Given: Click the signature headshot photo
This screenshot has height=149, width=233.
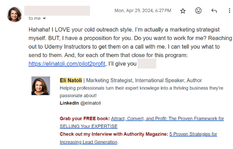Looking at the screenshot, I should click(41, 86).
